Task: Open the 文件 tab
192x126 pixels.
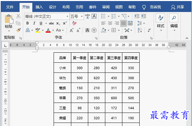Action: pyautogui.click(x=10, y=7)
